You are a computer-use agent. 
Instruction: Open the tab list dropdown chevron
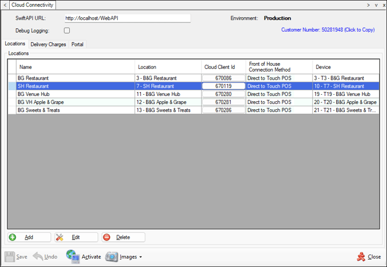376,5
